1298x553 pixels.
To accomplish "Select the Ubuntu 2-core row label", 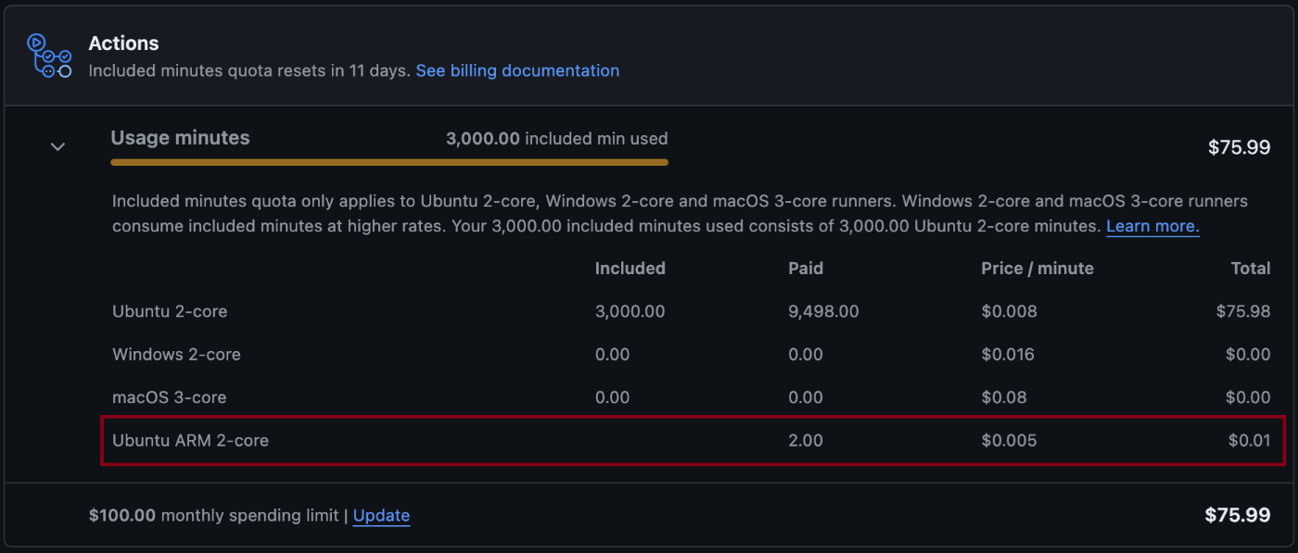I will pyautogui.click(x=170, y=311).
